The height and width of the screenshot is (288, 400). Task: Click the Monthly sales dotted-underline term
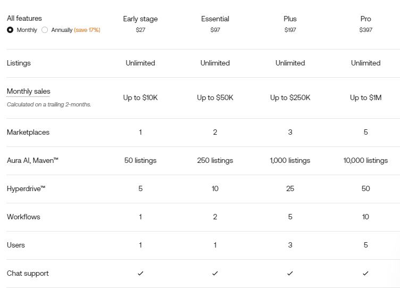[x=28, y=92]
